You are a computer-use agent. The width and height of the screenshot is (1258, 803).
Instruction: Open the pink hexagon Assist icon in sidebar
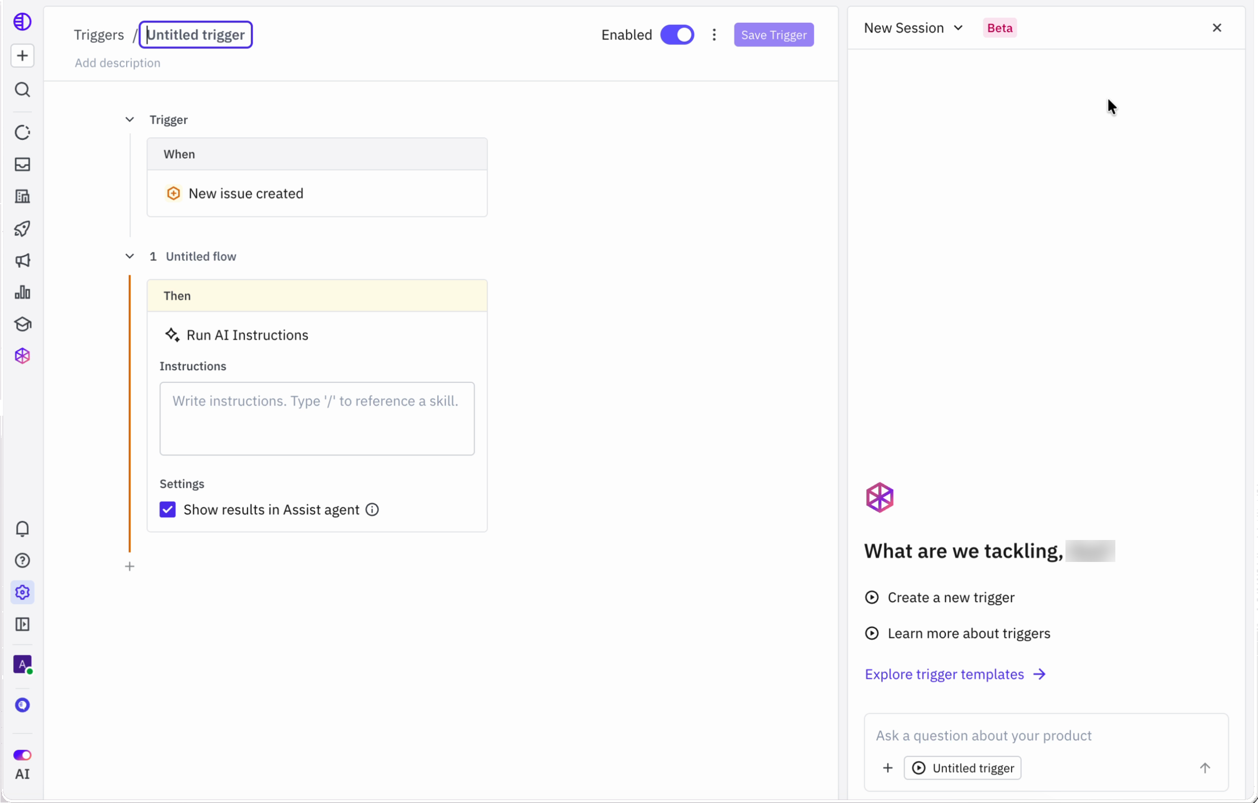(22, 356)
